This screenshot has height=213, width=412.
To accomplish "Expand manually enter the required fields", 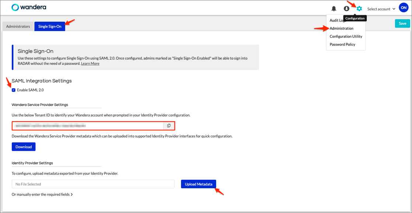I will [42, 194].
